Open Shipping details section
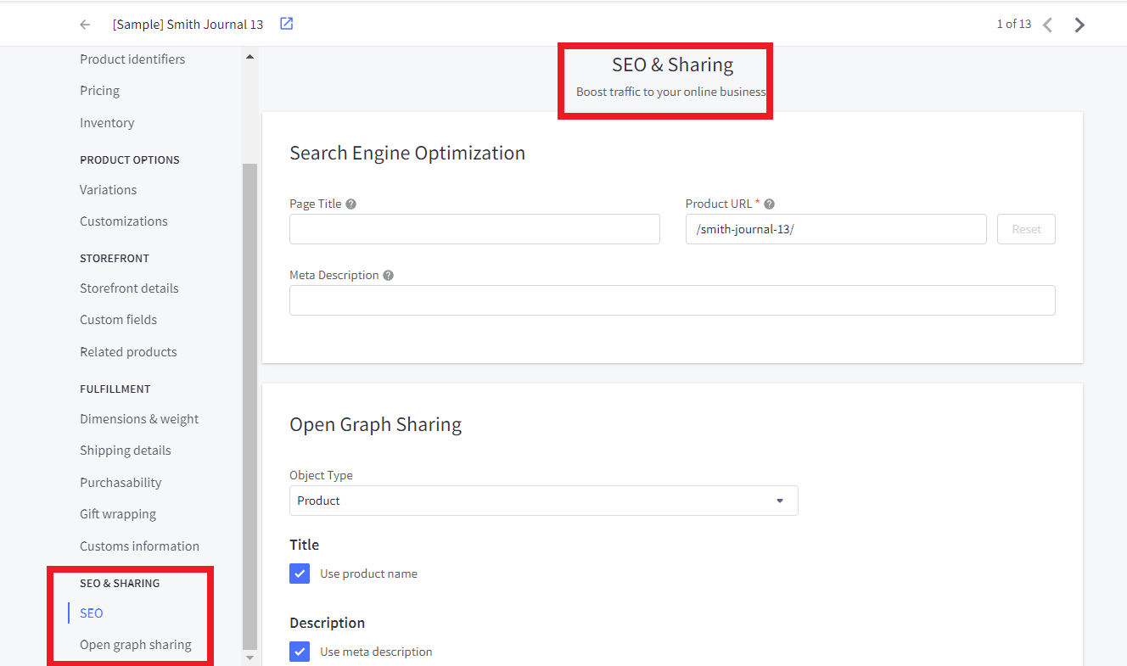 tap(126, 451)
